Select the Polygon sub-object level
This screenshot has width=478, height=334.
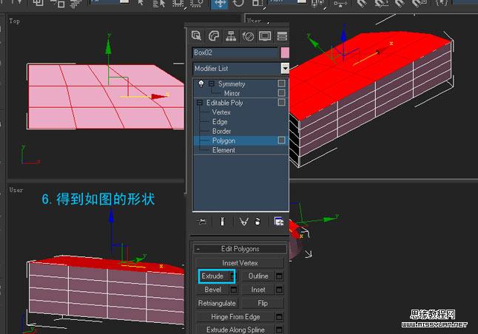click(223, 140)
